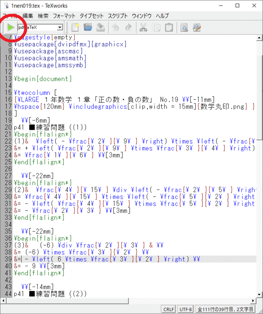Click the \usepackage[dvipdfmx]{graphicx} line

(x=70, y=44)
